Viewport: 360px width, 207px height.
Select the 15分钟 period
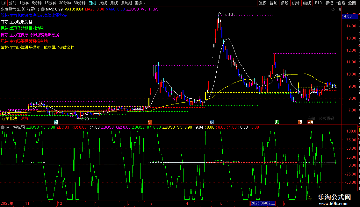[50, 3]
